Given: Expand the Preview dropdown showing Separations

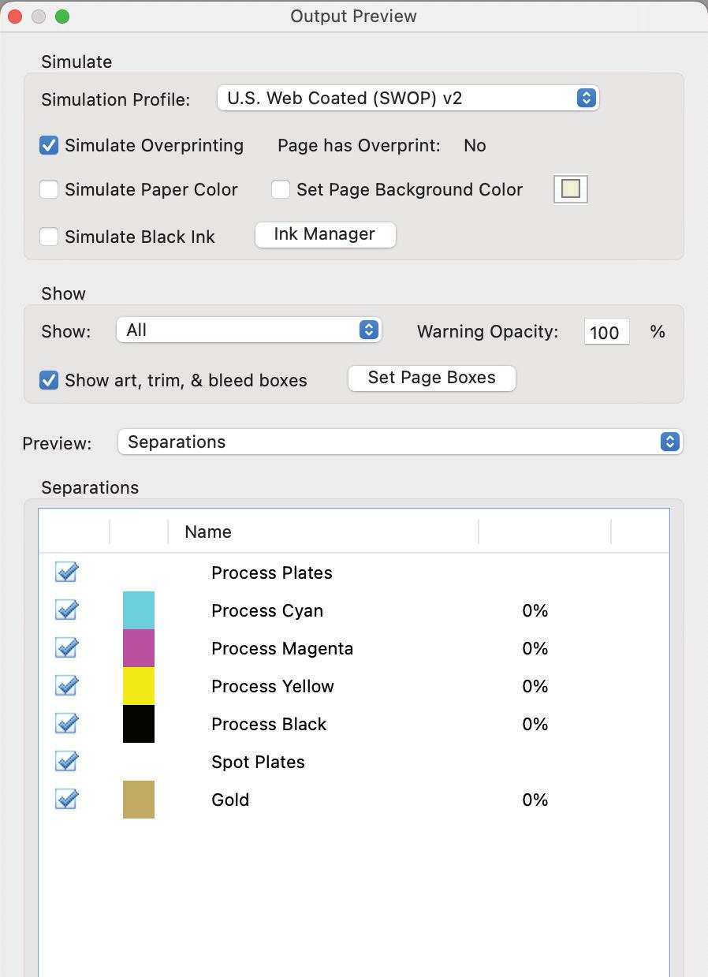Looking at the screenshot, I should (399, 442).
